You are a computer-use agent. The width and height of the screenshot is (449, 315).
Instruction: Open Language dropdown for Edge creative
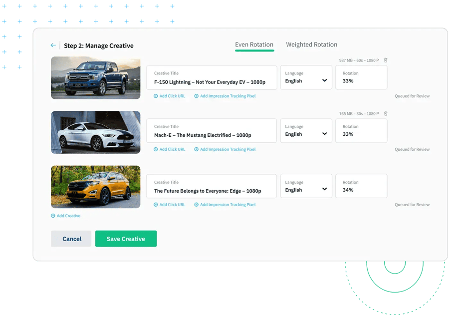[306, 186]
